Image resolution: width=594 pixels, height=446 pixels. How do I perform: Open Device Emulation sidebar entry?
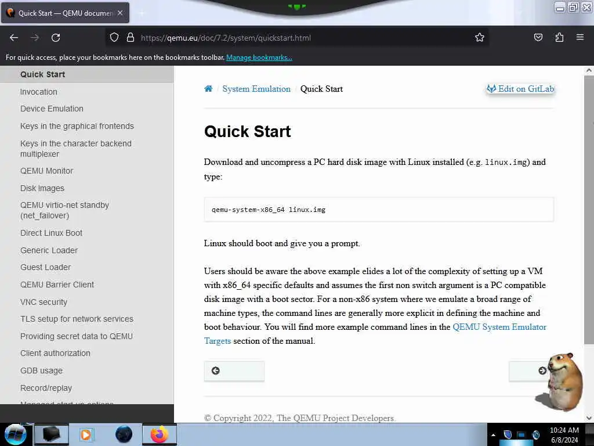pos(52,109)
